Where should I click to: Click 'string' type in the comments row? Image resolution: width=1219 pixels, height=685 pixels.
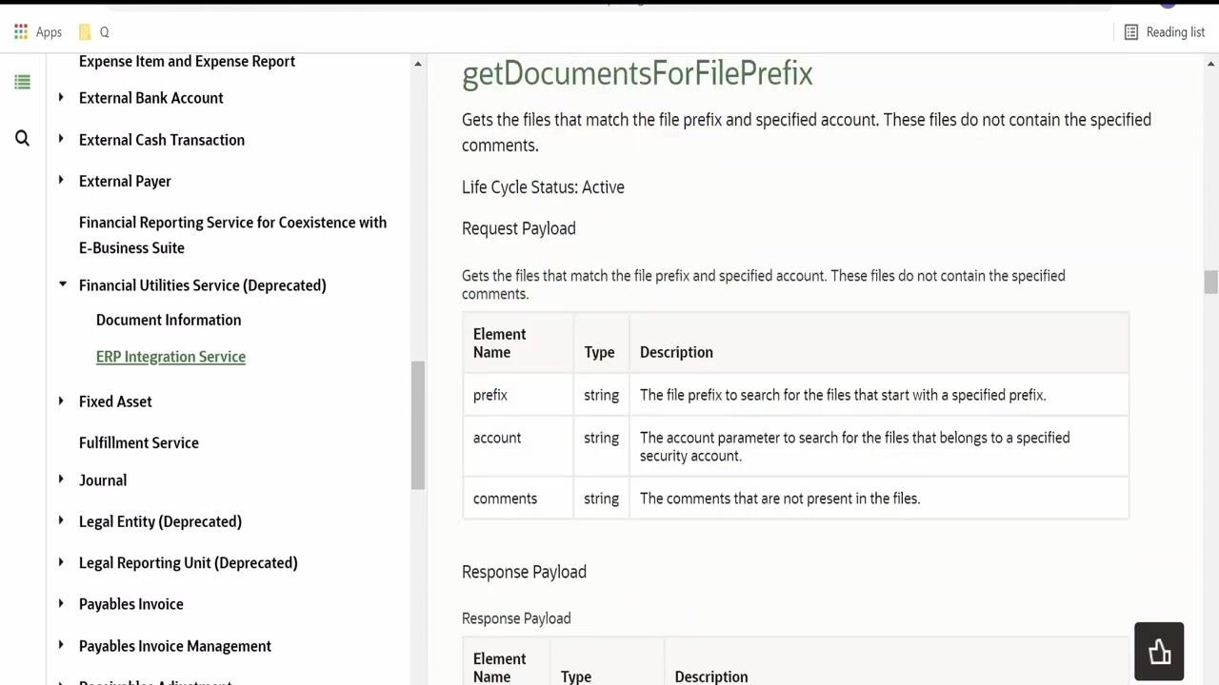point(601,499)
